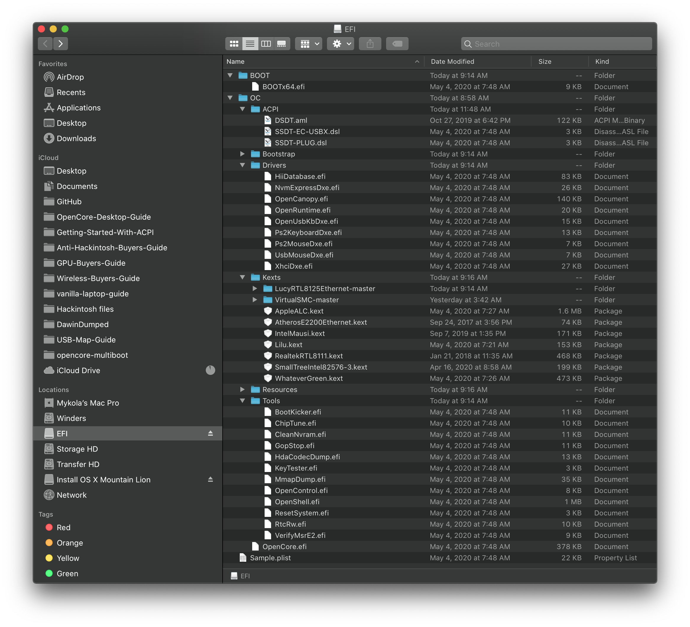Viewport: 690px width, 627px height.
Task: Open Downloads in the Favorites sidebar
Action: pyautogui.click(x=76, y=138)
